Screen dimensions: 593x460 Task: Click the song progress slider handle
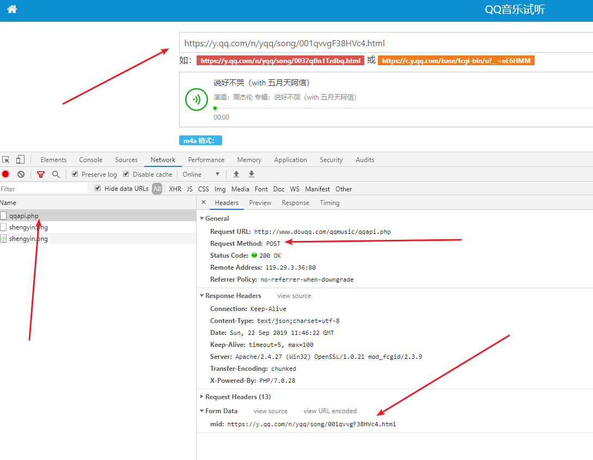[x=215, y=108]
